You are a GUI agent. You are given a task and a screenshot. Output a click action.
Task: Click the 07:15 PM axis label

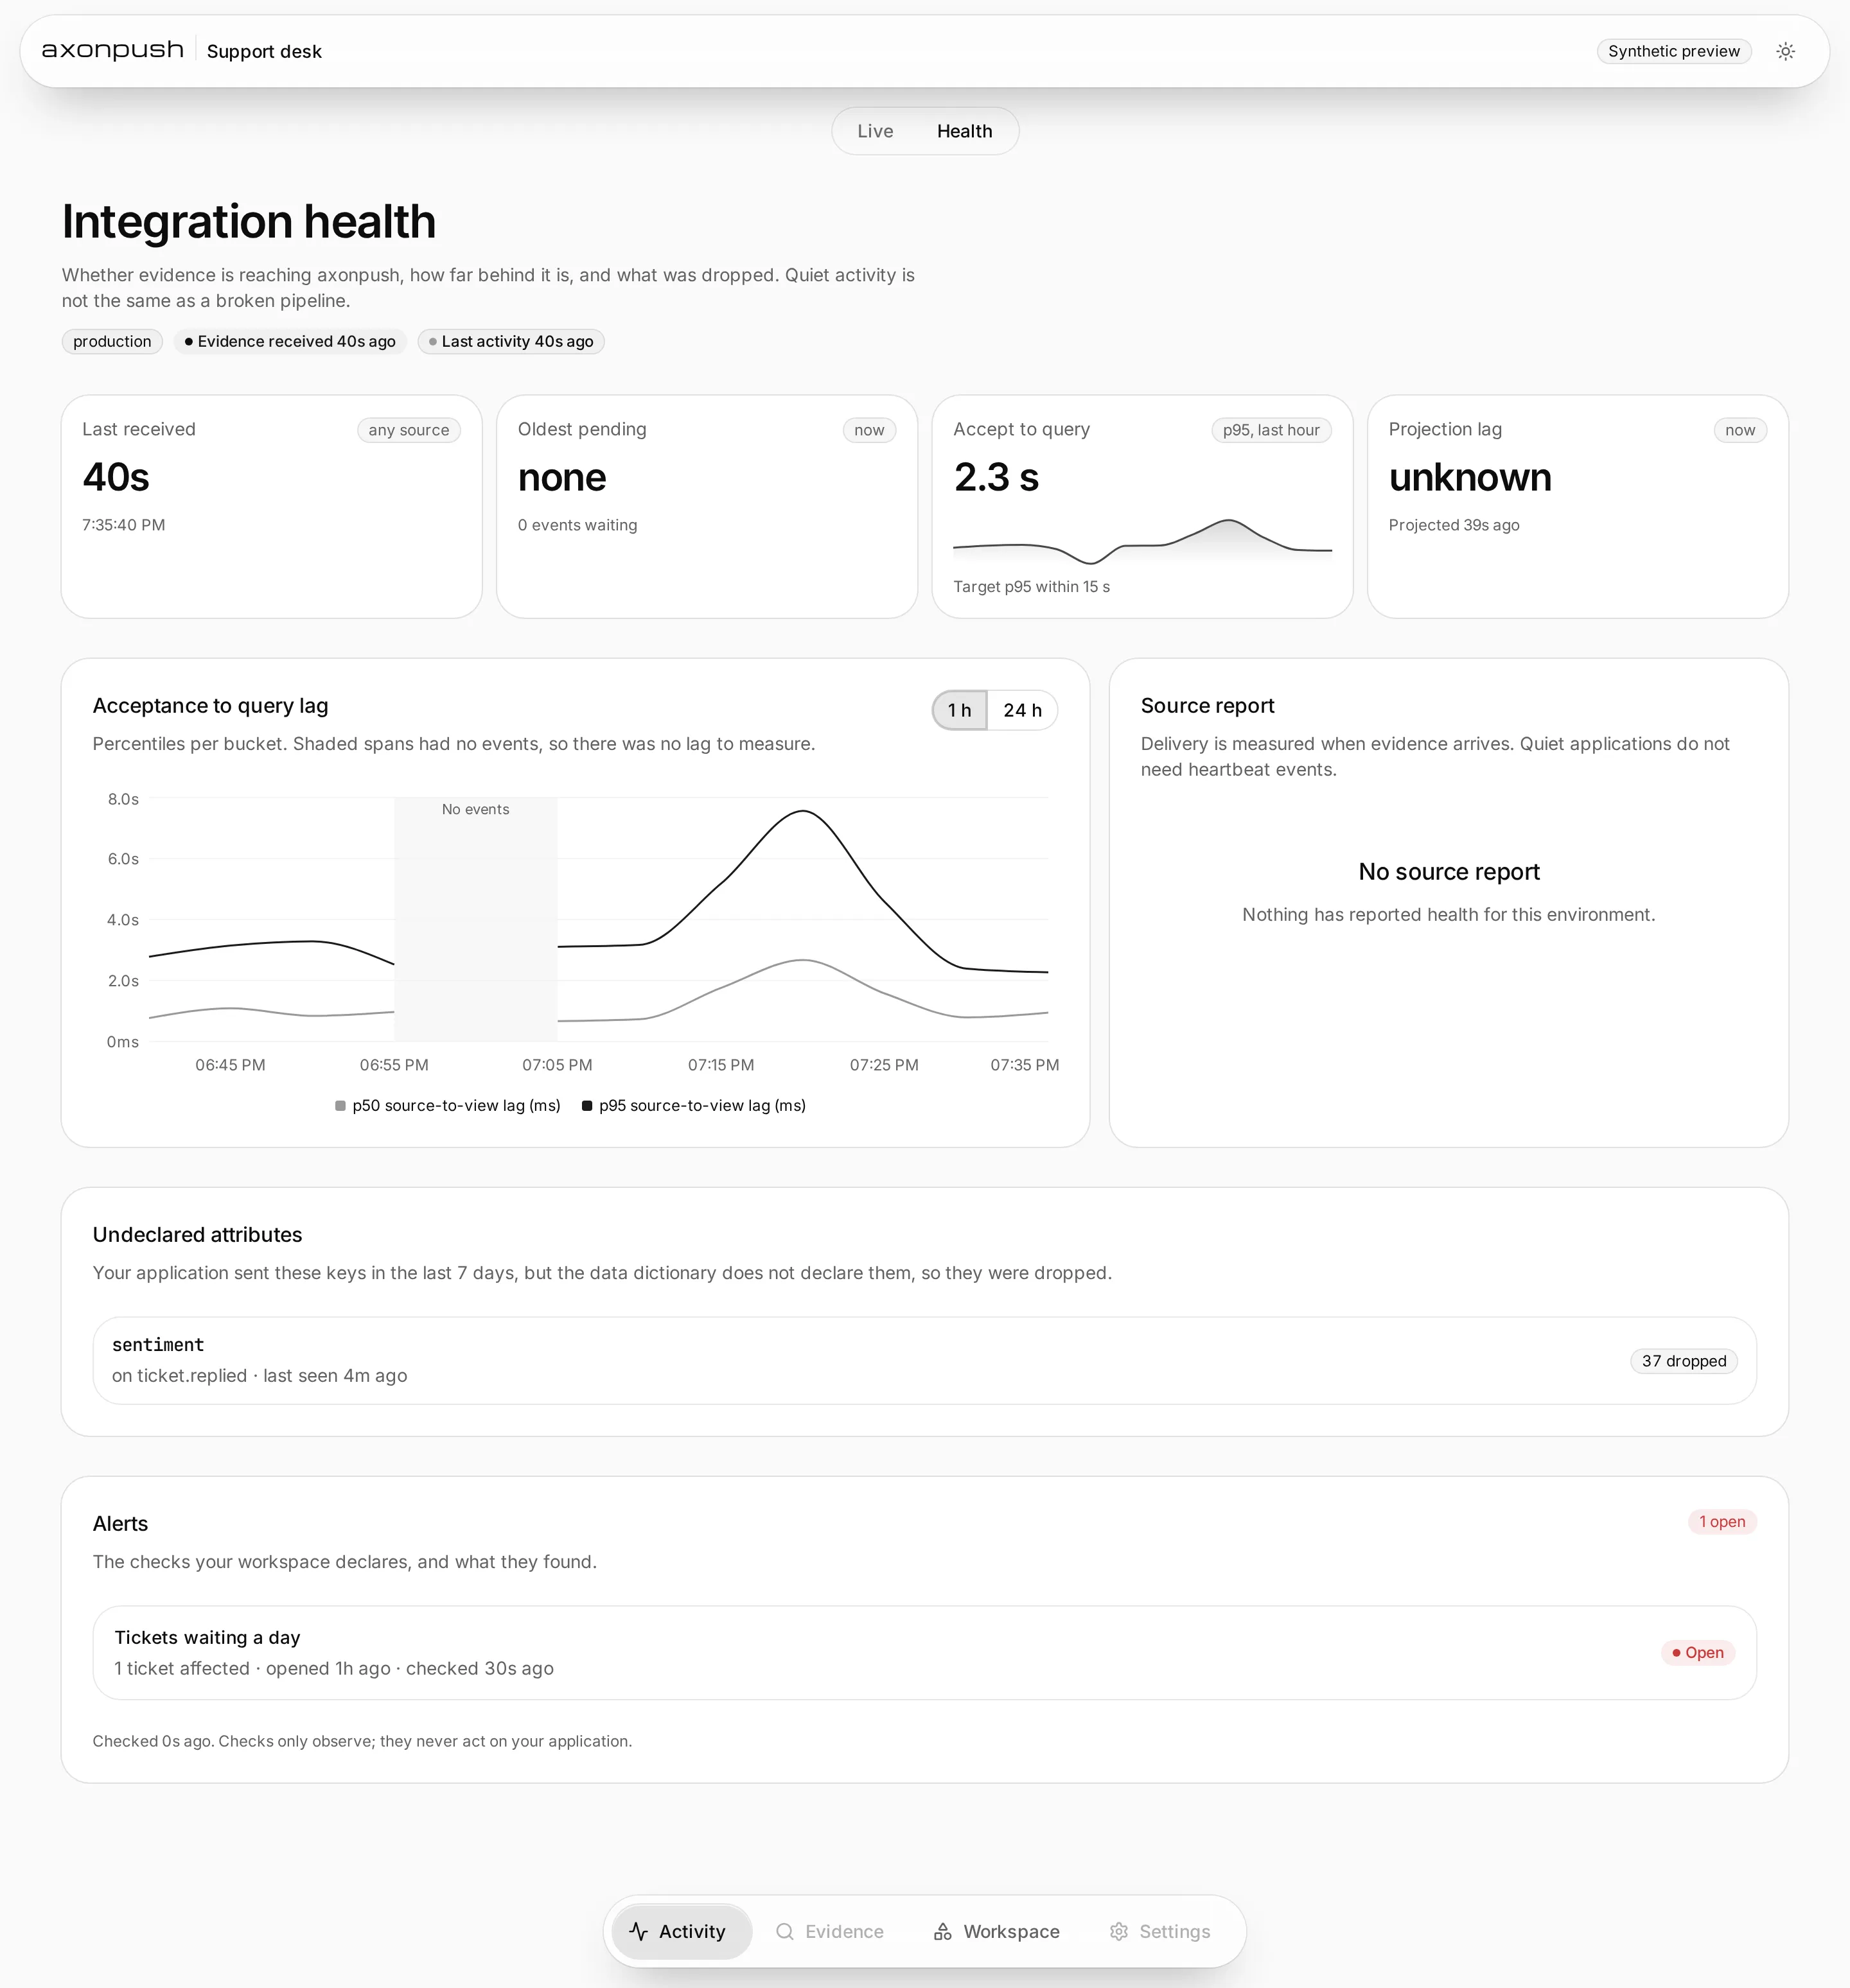[x=720, y=1065]
